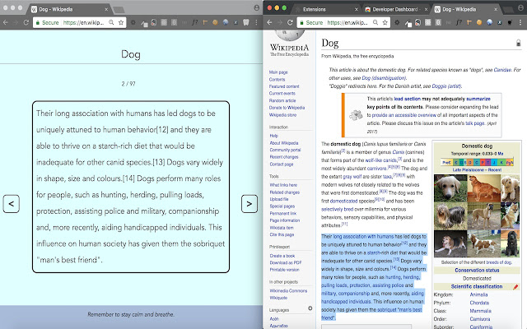Switch to the Developer Dashboard tab
Viewport: 527px width, 329px height.
pos(395,9)
